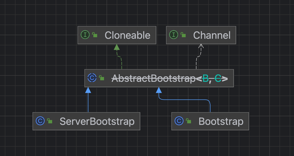Click the public lock icon beside Channel

pyautogui.click(x=183, y=35)
